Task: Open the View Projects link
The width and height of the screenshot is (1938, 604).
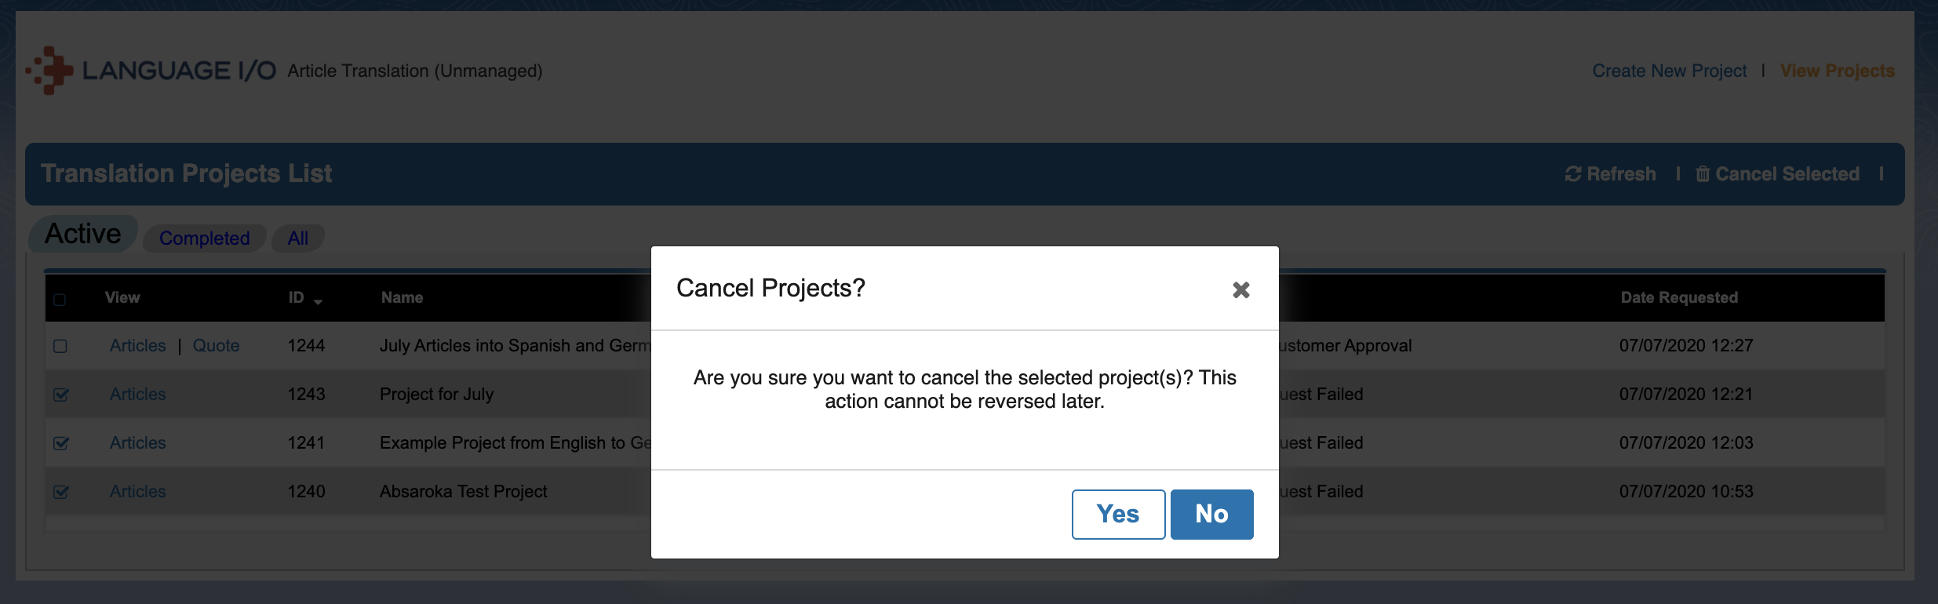Action: point(1837,71)
